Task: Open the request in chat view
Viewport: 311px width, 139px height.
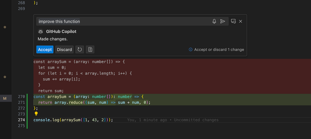Action: [233, 21]
